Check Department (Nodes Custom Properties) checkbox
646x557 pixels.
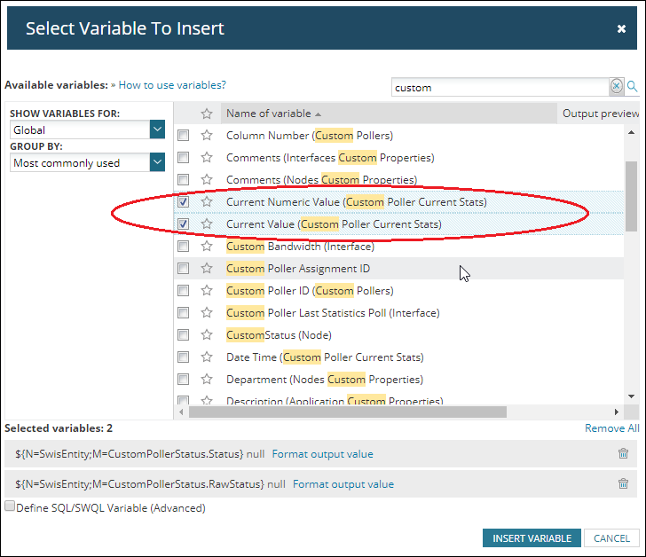pyautogui.click(x=184, y=379)
